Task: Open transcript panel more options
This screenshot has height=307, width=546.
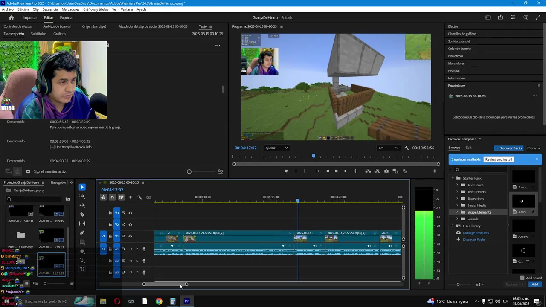Action: [218, 45]
